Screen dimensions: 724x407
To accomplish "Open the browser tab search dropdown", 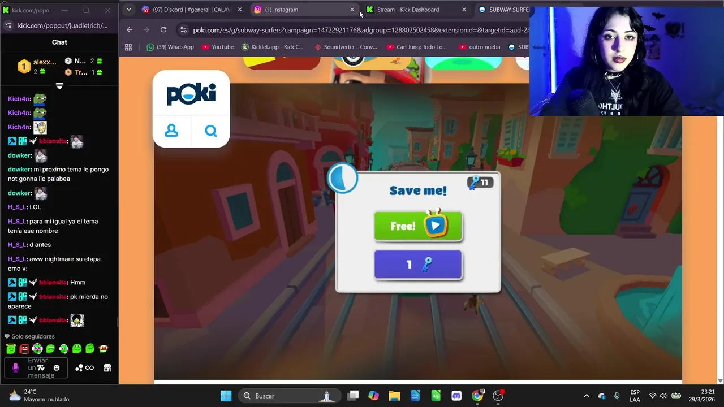I will (x=129, y=10).
